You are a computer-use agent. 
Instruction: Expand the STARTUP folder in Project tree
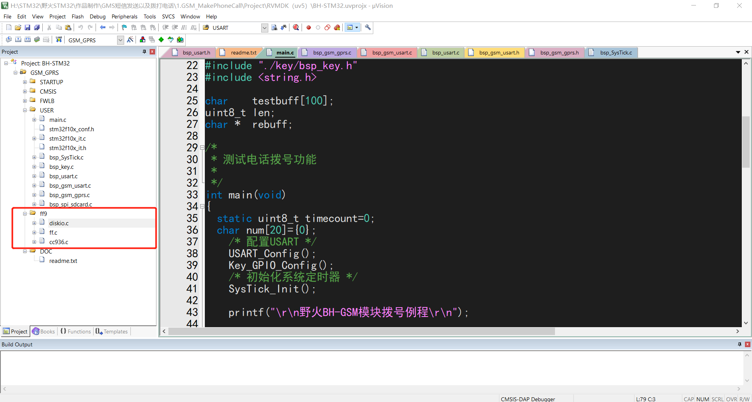[24, 82]
